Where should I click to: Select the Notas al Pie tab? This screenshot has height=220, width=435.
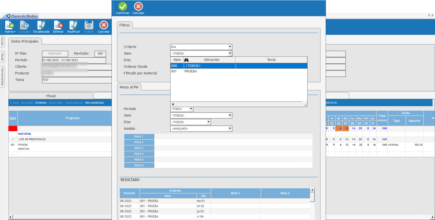pyautogui.click(x=129, y=87)
